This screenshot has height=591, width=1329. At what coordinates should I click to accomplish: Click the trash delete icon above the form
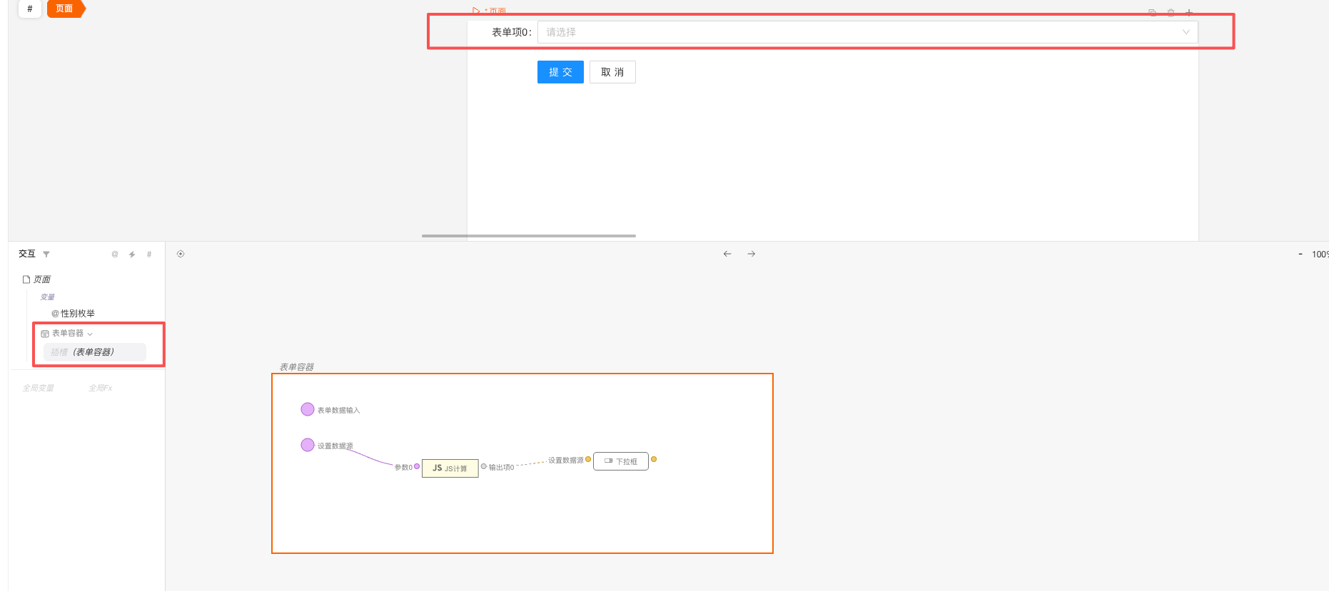pos(1171,13)
